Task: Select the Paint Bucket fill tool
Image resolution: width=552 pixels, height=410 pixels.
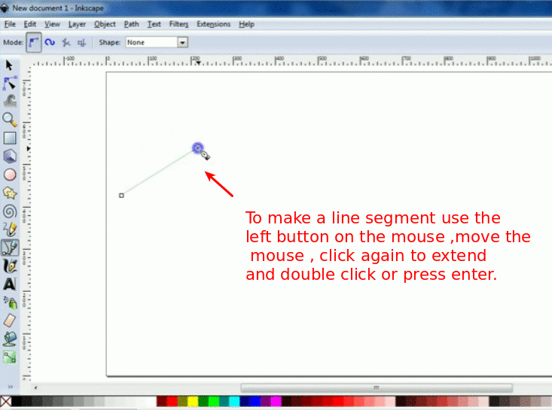Action: coord(10,339)
